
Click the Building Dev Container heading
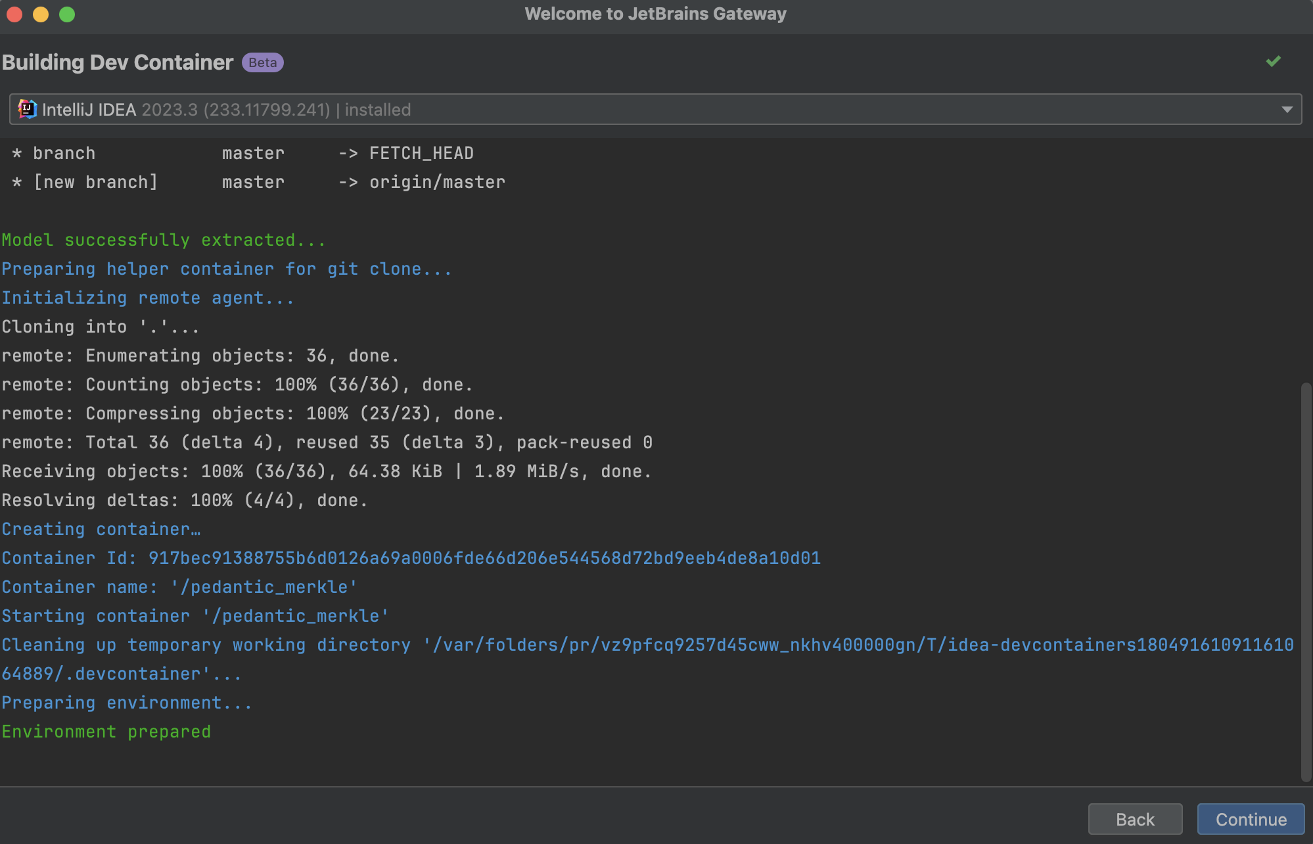(118, 62)
